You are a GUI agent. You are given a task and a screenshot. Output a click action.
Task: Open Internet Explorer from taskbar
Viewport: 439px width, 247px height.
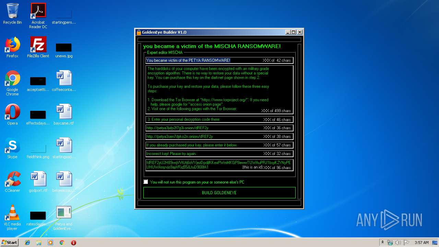(x=27, y=243)
